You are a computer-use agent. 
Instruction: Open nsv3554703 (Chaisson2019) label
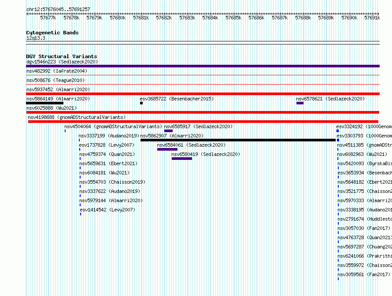[x=112, y=182]
